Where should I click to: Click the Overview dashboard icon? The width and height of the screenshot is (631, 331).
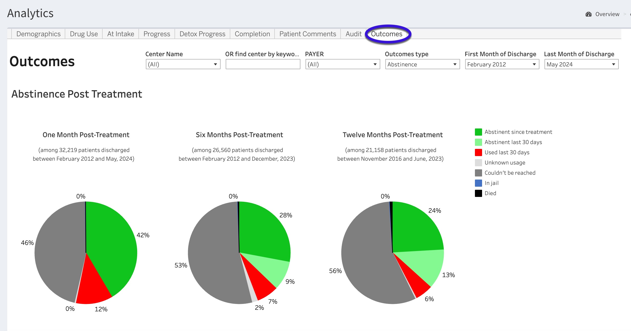(x=588, y=14)
